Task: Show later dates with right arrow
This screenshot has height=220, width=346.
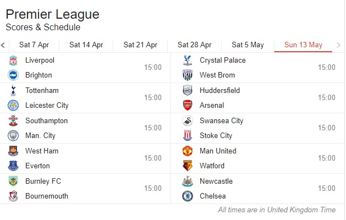Action: [x=338, y=45]
